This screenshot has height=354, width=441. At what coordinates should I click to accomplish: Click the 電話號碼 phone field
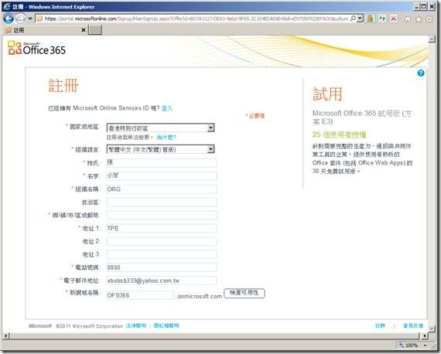pos(162,267)
